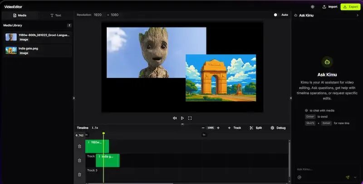Viewport: 363px width, 184px height.
Task: Click the resize handle below playback controls
Action: (182, 124)
